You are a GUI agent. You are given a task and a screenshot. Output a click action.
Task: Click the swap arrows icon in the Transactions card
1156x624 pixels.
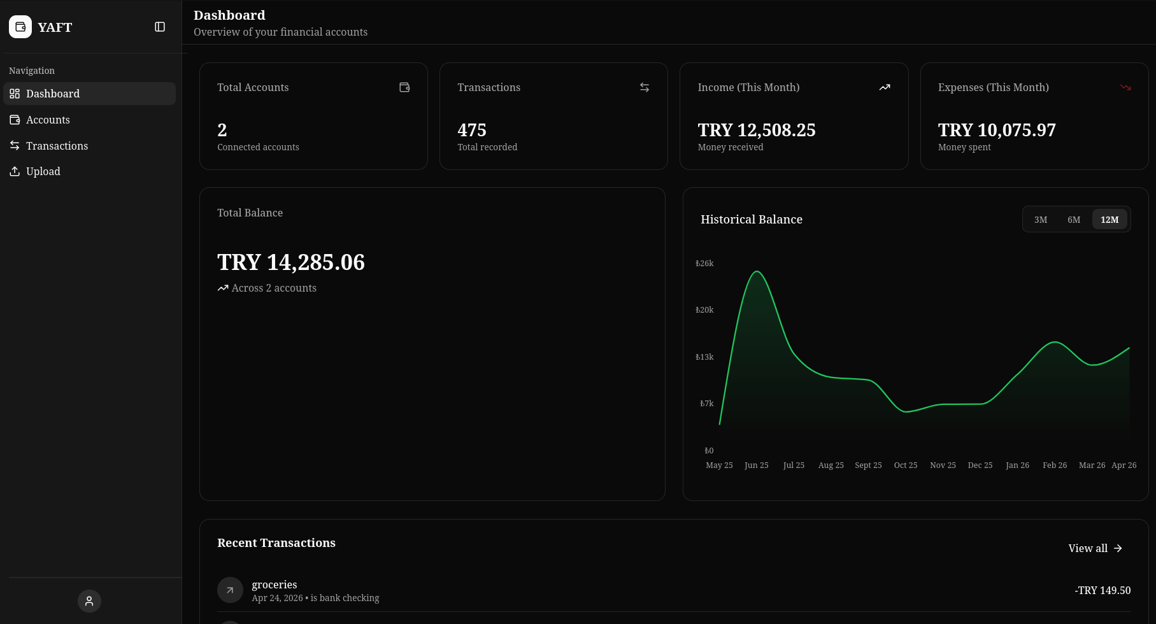click(645, 87)
